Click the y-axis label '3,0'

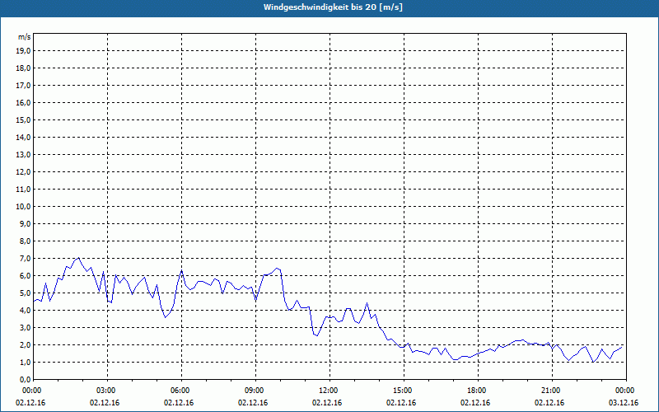pos(25,327)
